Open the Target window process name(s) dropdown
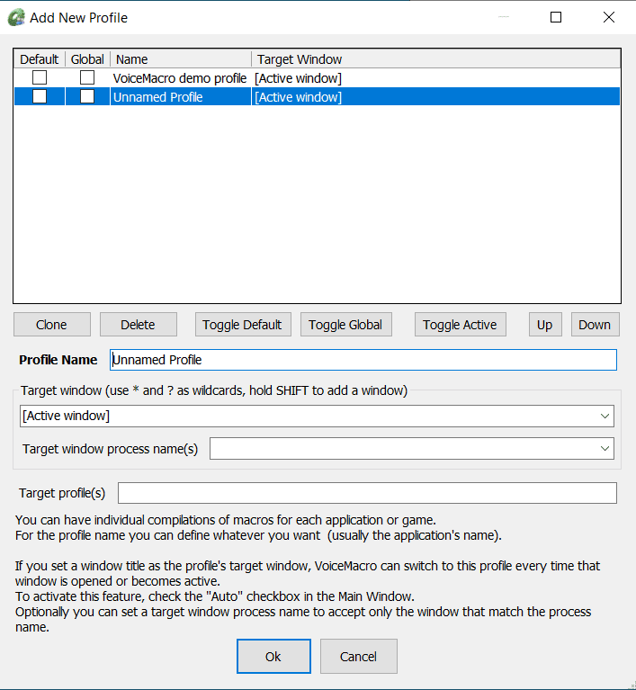This screenshot has height=690, width=636. (x=605, y=448)
